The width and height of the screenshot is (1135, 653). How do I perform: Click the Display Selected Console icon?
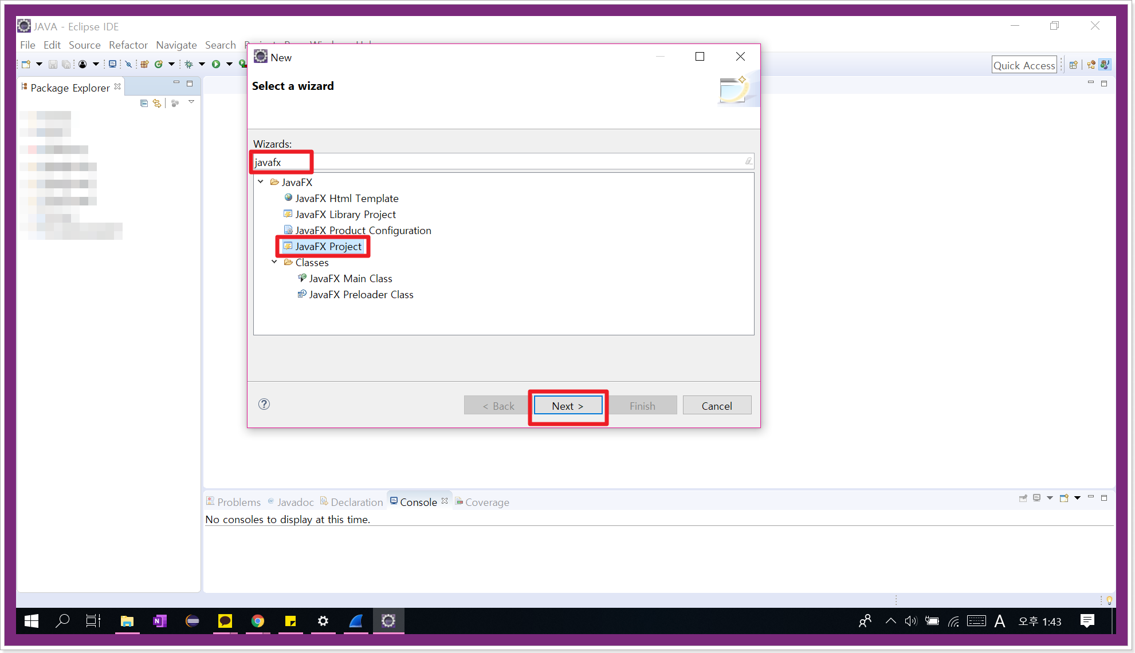(1037, 498)
